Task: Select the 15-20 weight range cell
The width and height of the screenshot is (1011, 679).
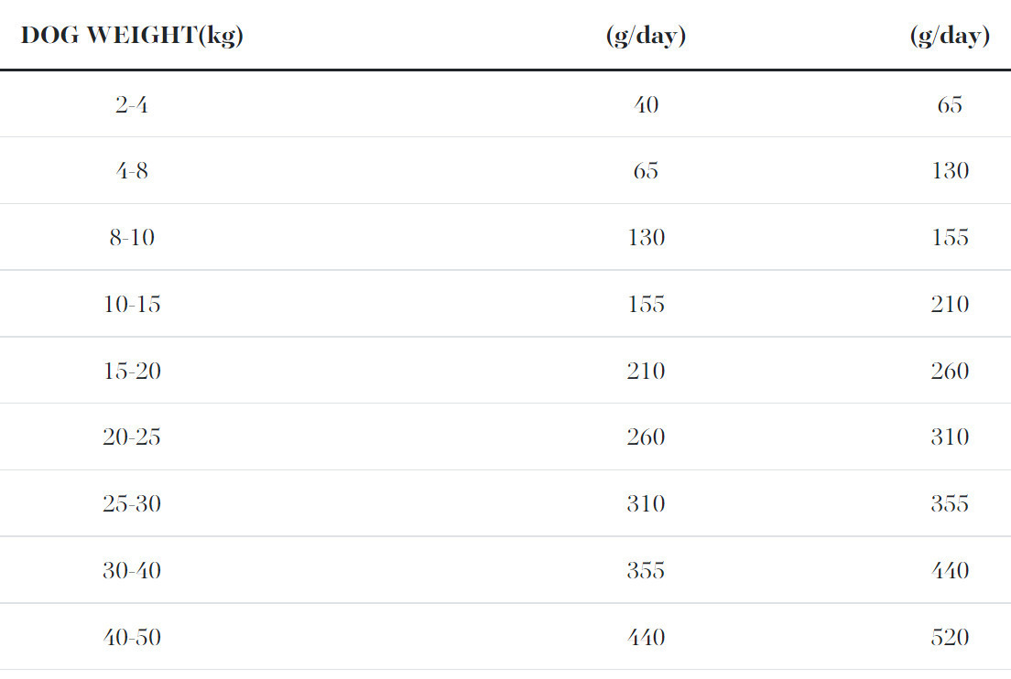Action: point(132,372)
